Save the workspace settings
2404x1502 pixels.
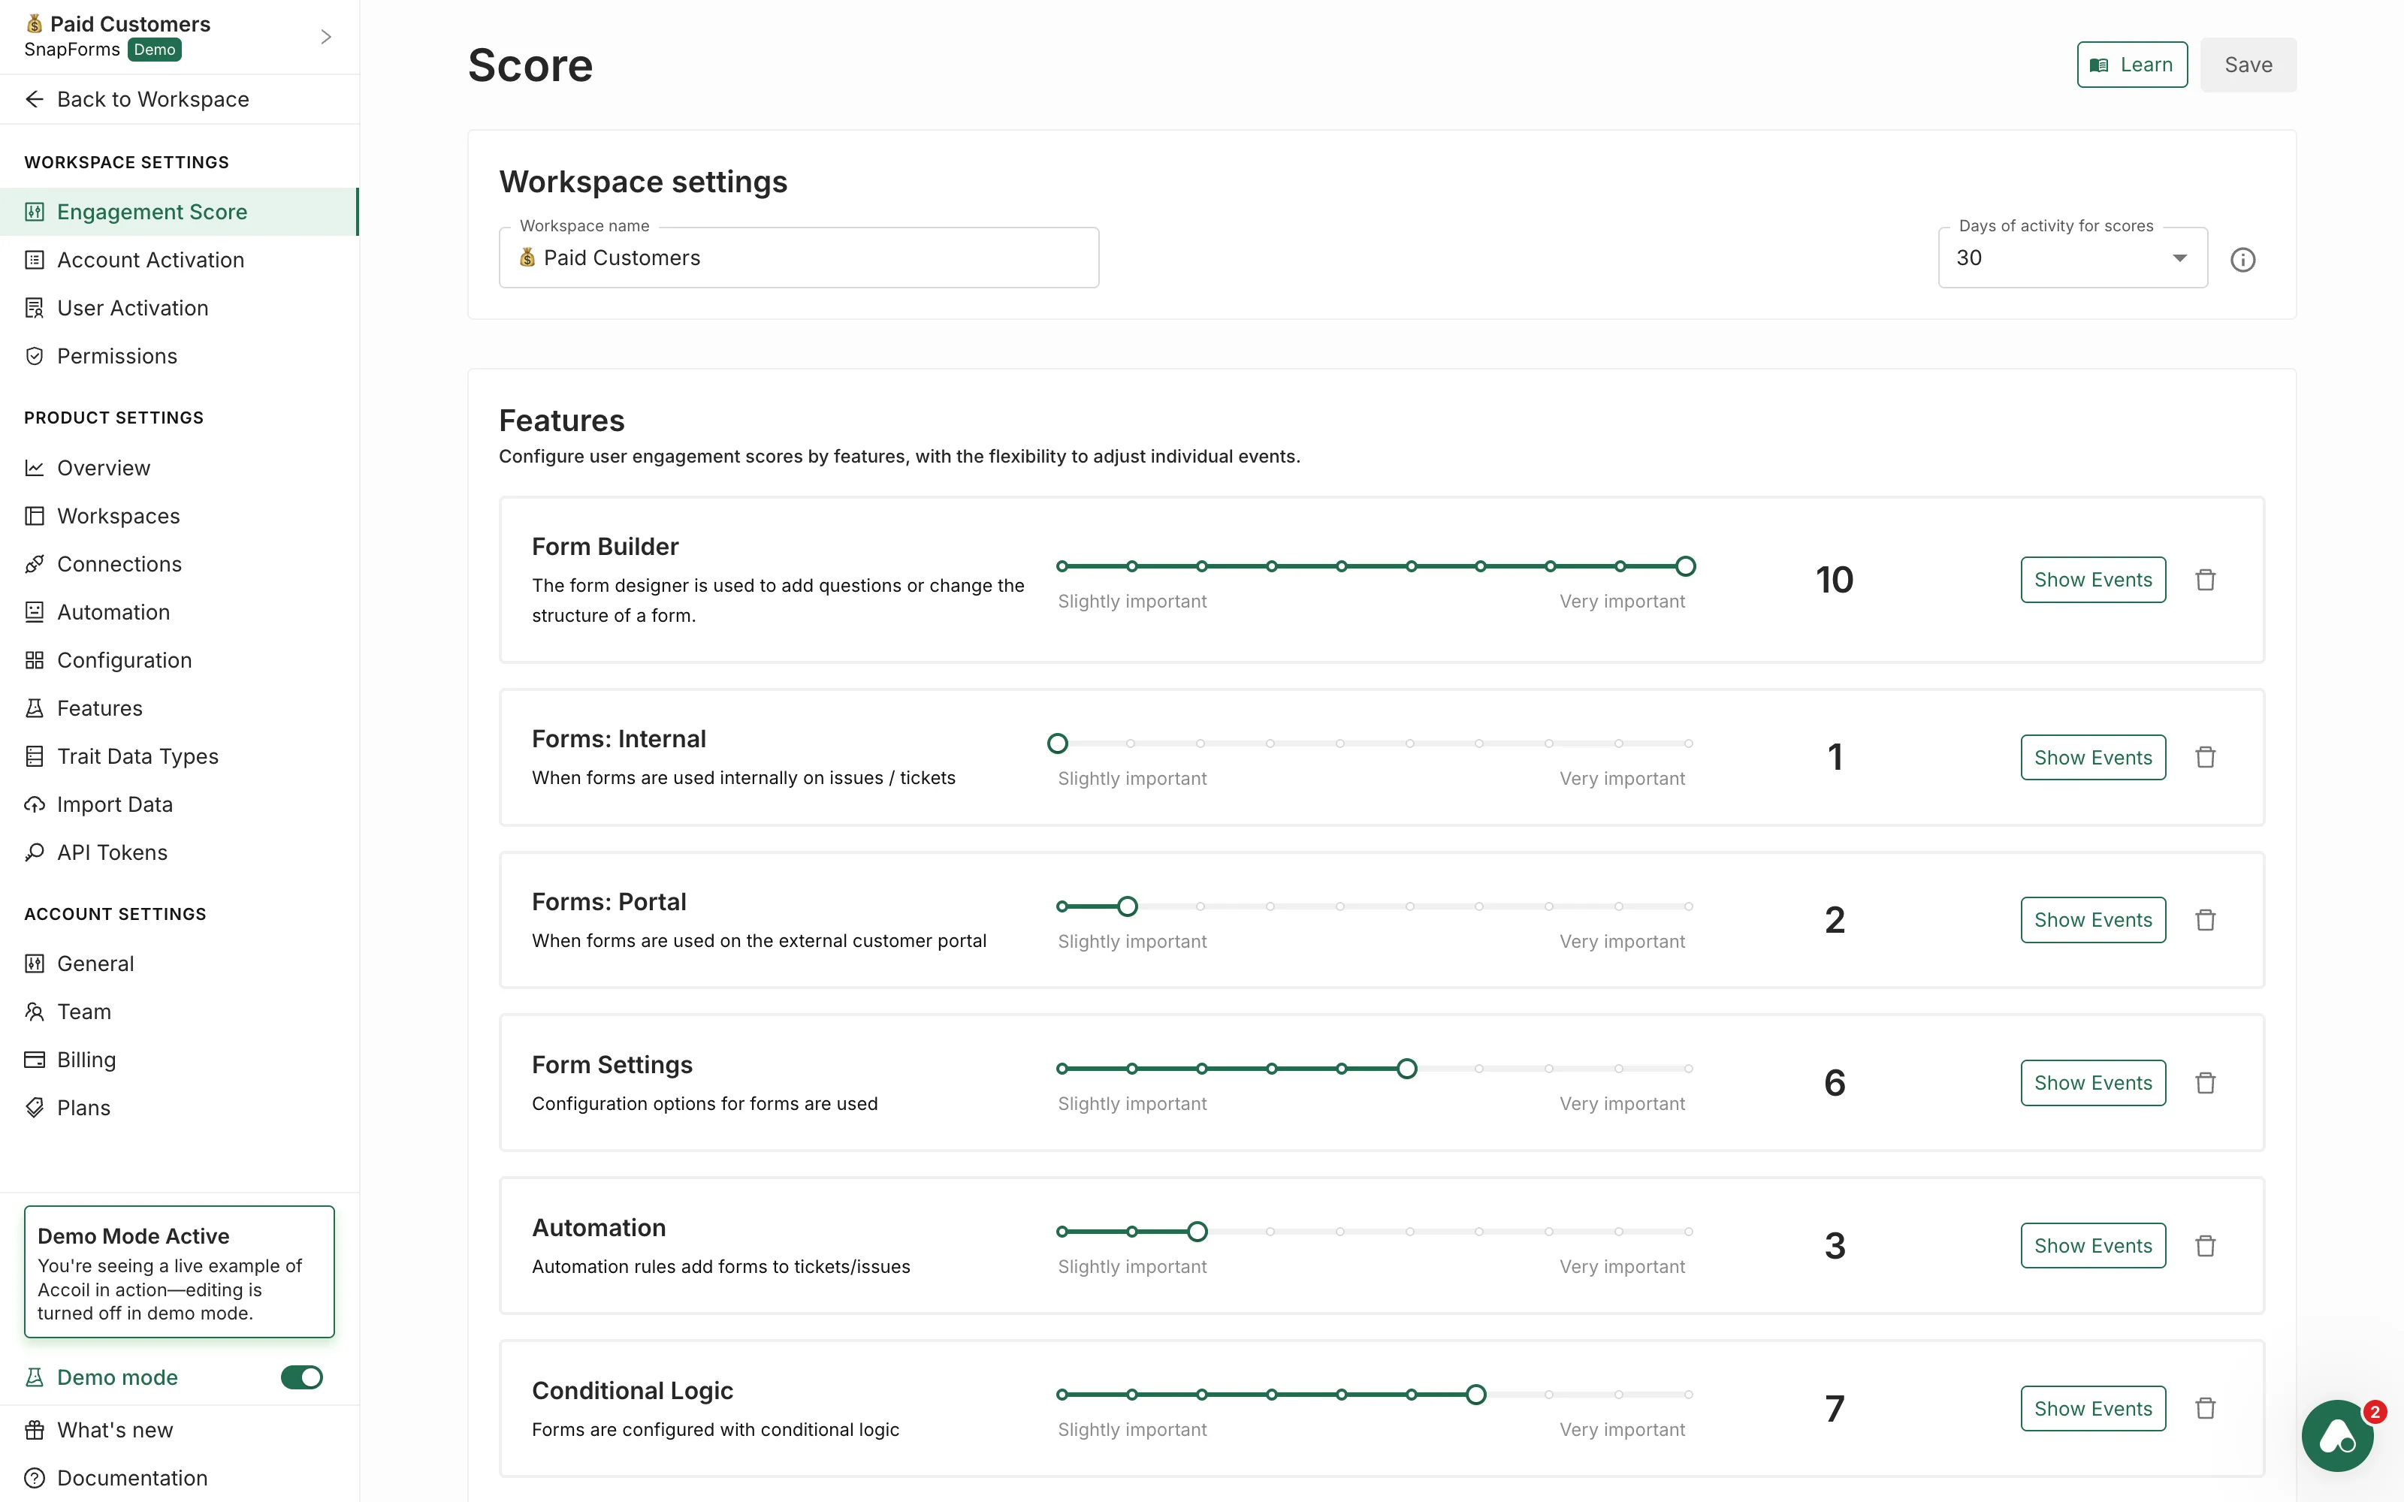[x=2247, y=65]
